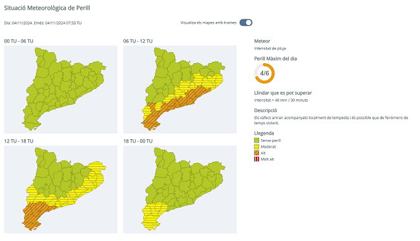This screenshot has height=241, width=420.
Task: Click the '18 TU - 00 TU' time label
Action: click(138, 141)
